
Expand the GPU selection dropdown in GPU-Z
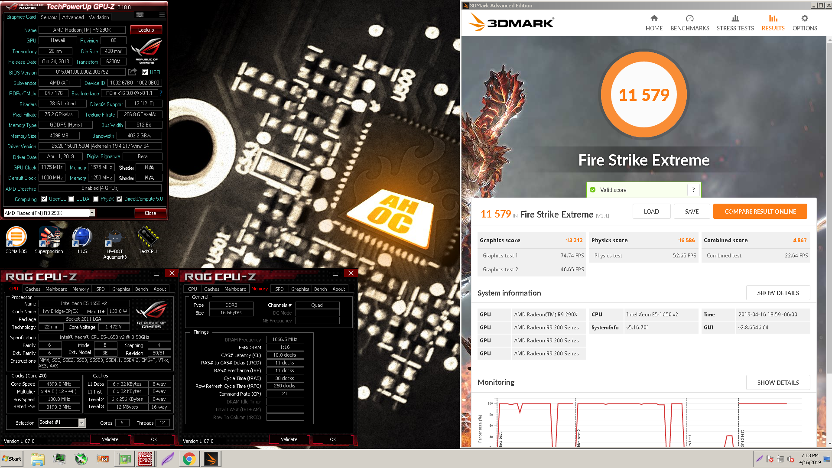pyautogui.click(x=92, y=213)
